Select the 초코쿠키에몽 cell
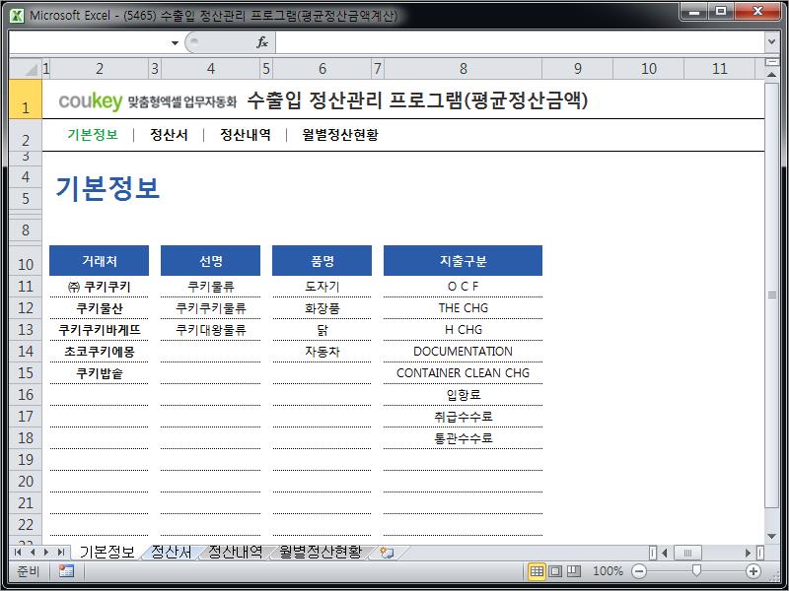789x591 pixels. tap(100, 352)
